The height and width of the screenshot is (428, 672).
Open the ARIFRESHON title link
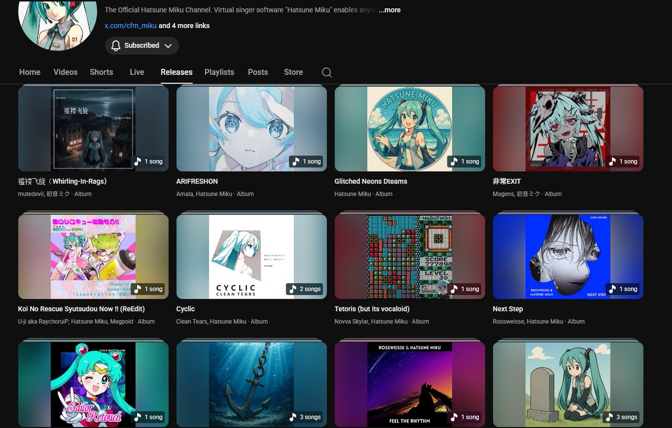(197, 181)
